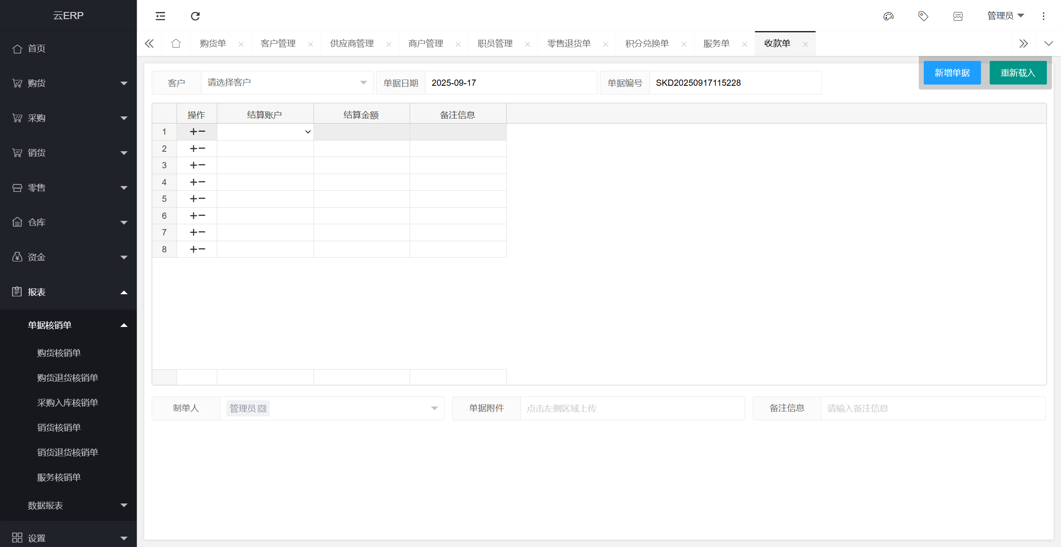The height and width of the screenshot is (547, 1061).
Task: Select the 仓库 warehouse icon in the sidebar
Action: pos(17,223)
